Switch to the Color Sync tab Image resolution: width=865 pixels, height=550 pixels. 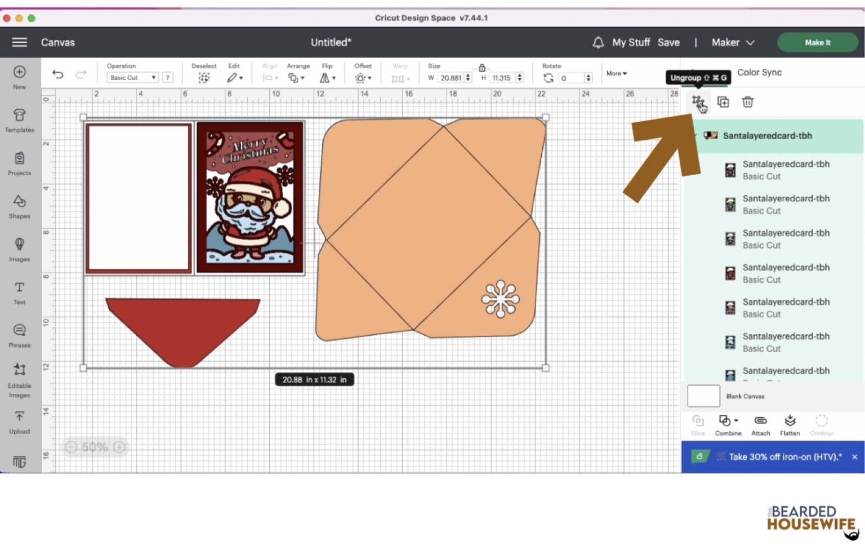pyautogui.click(x=759, y=72)
